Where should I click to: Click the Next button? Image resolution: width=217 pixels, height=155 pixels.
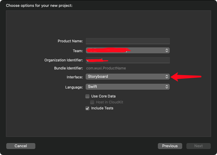click(199, 146)
